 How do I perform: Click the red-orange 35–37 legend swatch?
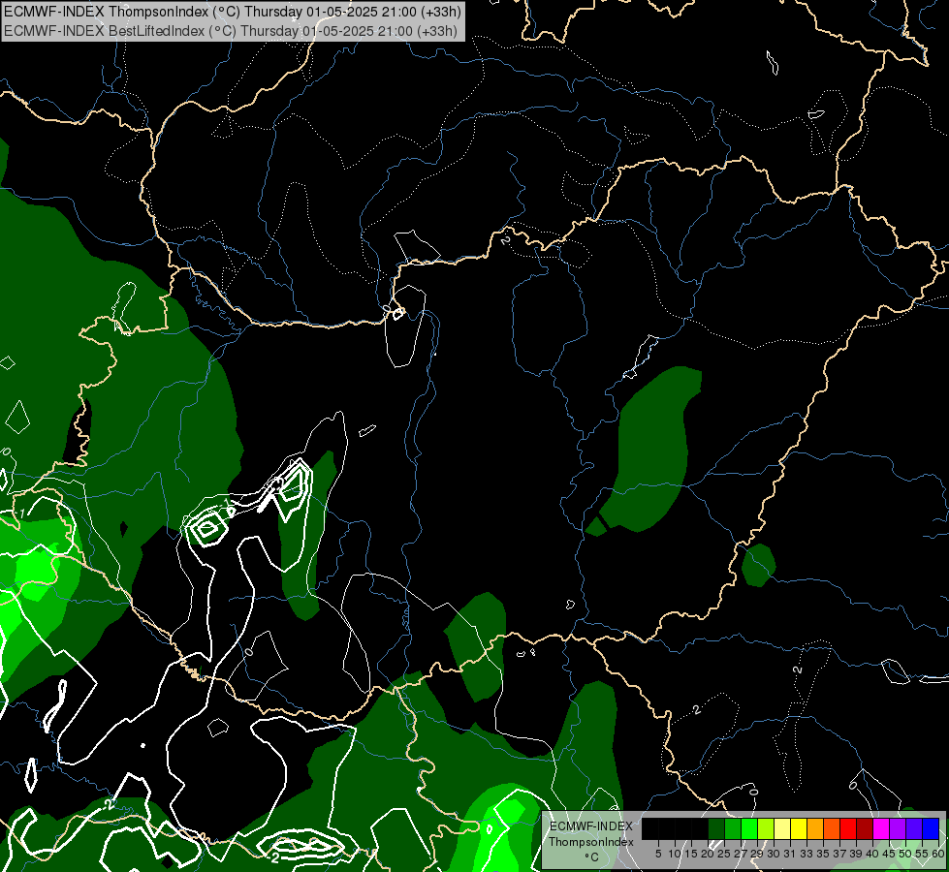pos(832,829)
